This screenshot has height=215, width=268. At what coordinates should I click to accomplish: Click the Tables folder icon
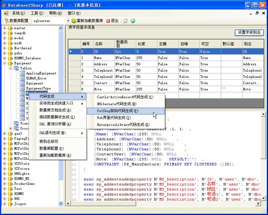pyautogui.click(x=16, y=68)
